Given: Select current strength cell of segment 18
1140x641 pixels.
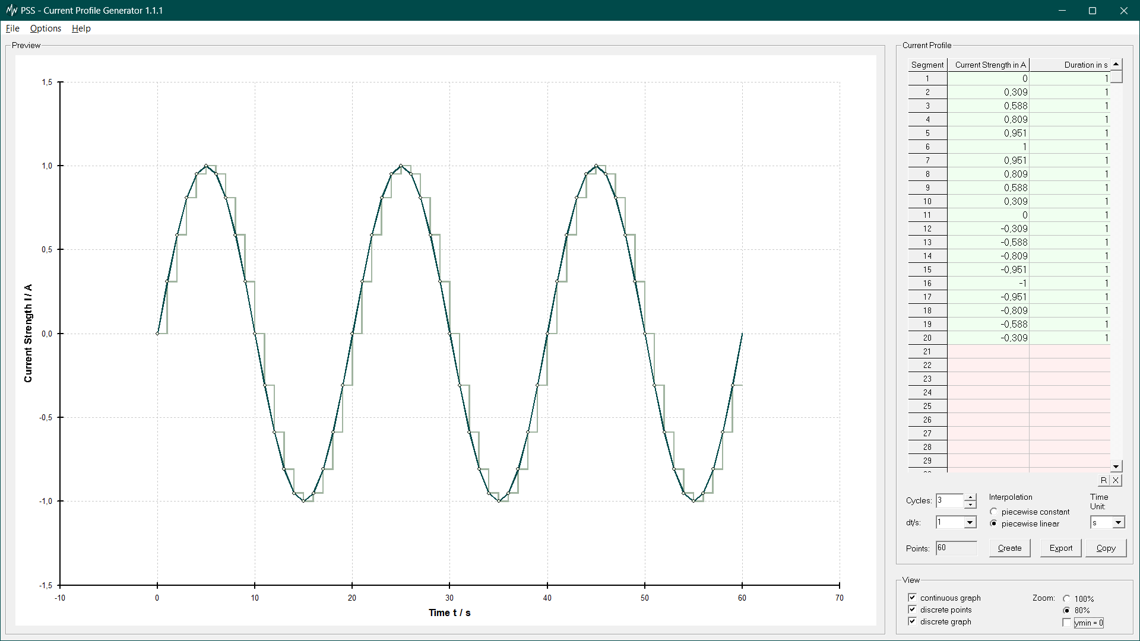Looking at the screenshot, I should point(988,310).
